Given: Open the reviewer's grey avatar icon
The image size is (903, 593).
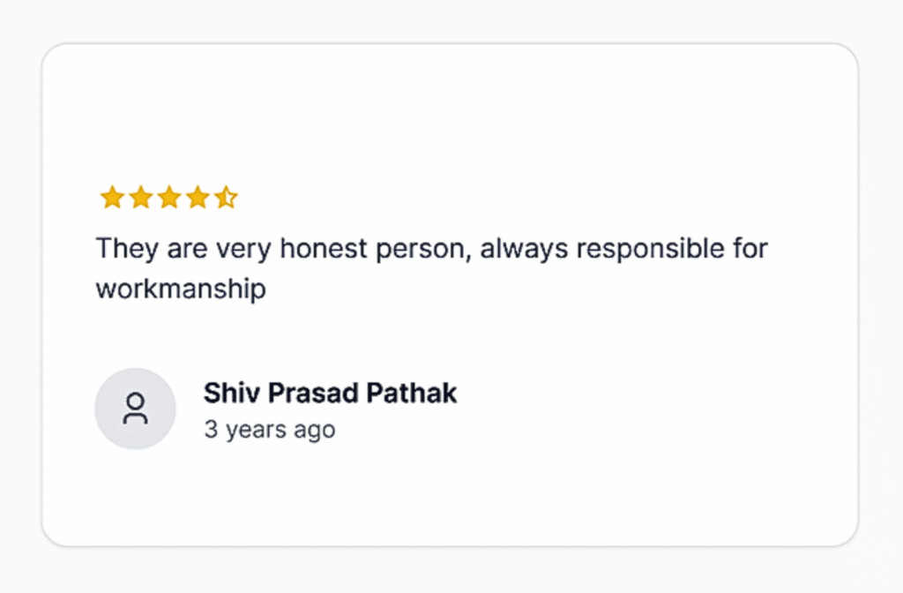Looking at the screenshot, I should pyautogui.click(x=135, y=409).
